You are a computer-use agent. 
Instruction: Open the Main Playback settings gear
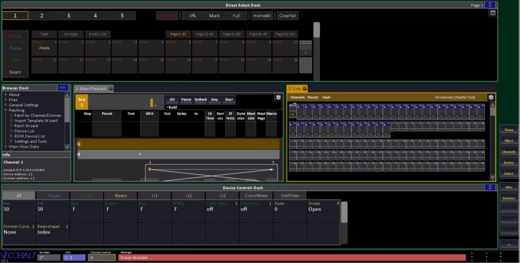pos(278,97)
